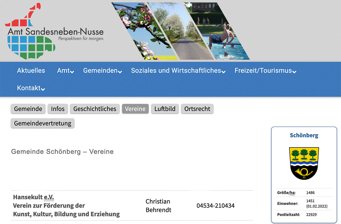Open the Aktuelles menu item
341x224 pixels.
point(31,70)
